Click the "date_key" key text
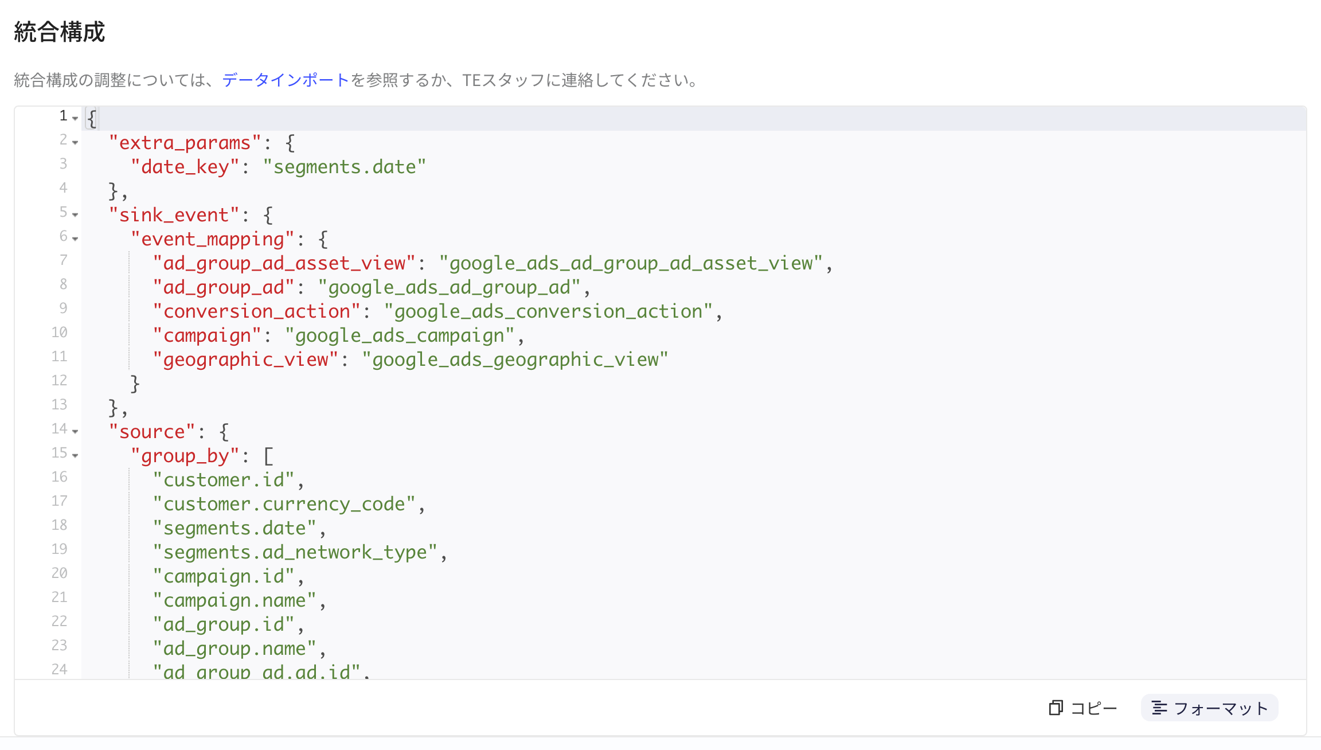Screen dimensions: 1321x750 click(x=185, y=167)
